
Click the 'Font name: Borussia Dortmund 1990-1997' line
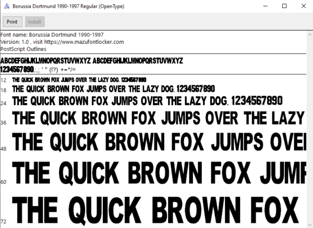[52, 35]
